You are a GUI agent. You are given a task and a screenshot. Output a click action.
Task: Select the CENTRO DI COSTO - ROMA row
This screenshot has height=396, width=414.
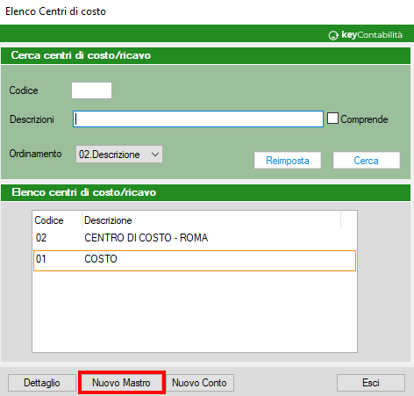195,238
